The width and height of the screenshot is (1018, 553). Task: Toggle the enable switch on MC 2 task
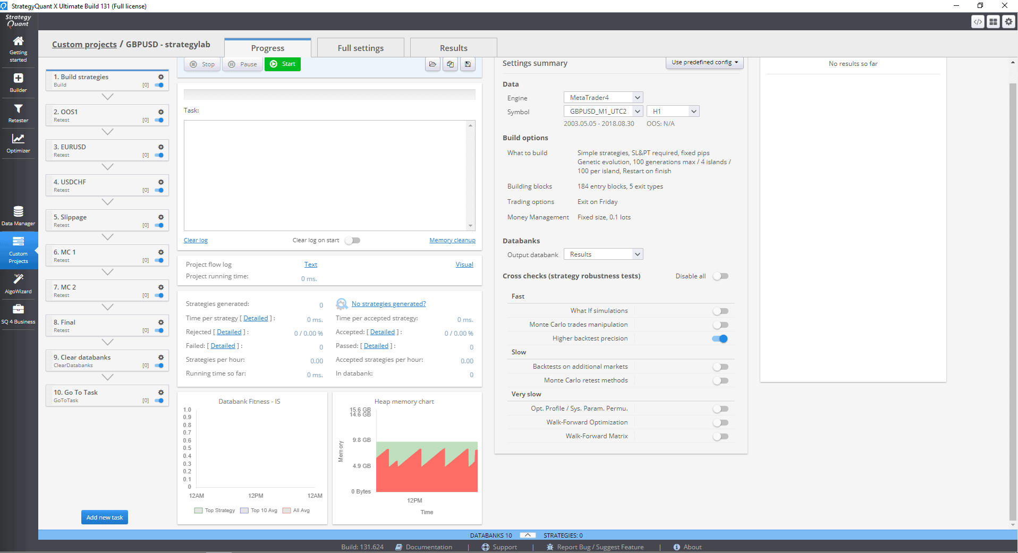[x=159, y=295]
